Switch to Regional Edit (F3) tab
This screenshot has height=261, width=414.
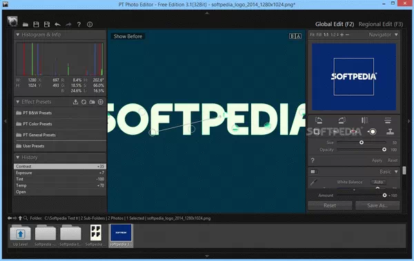click(381, 24)
